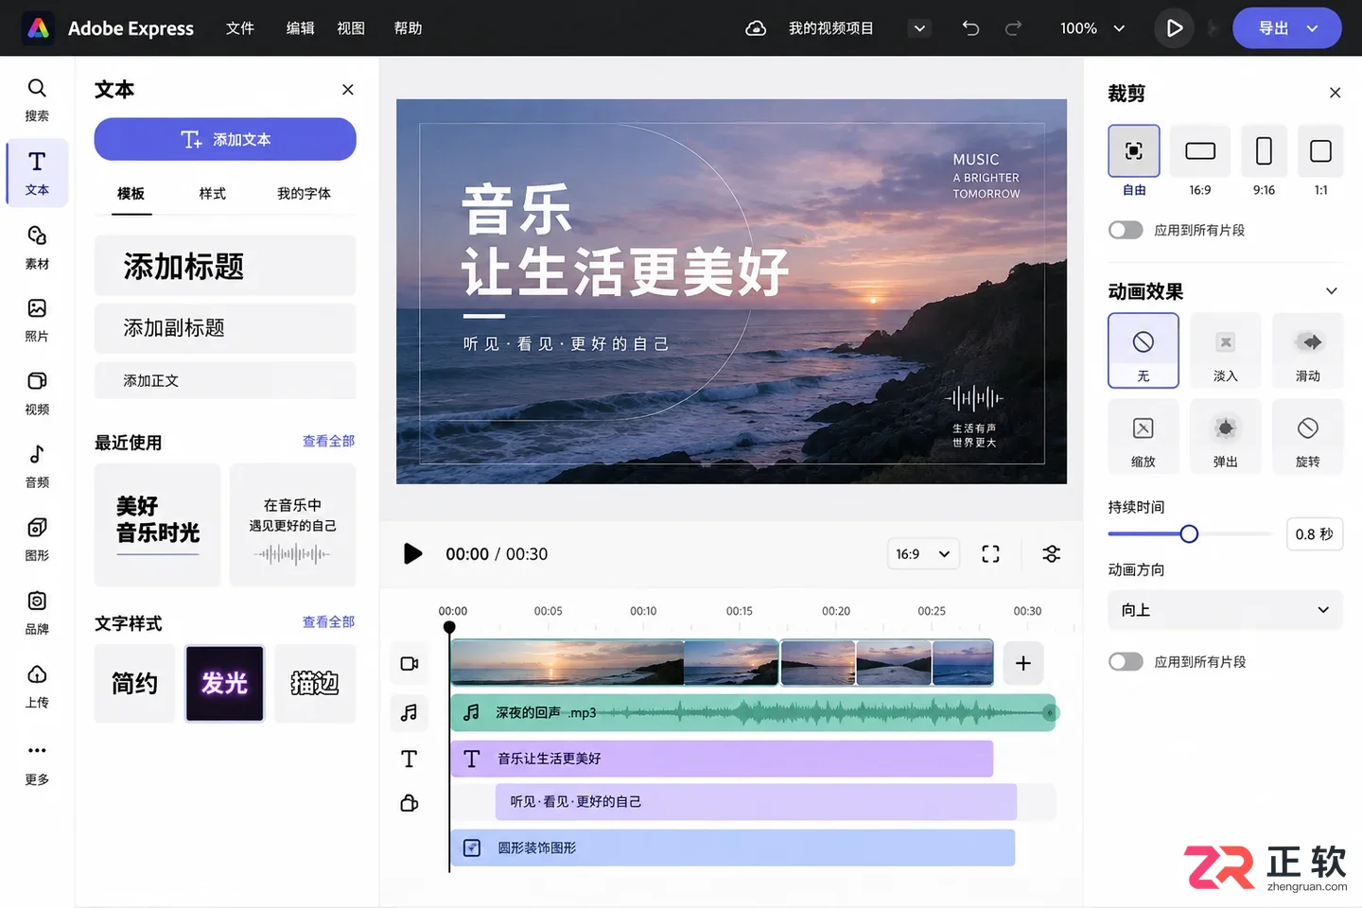Open the 视频 video sidebar icon

(37, 393)
